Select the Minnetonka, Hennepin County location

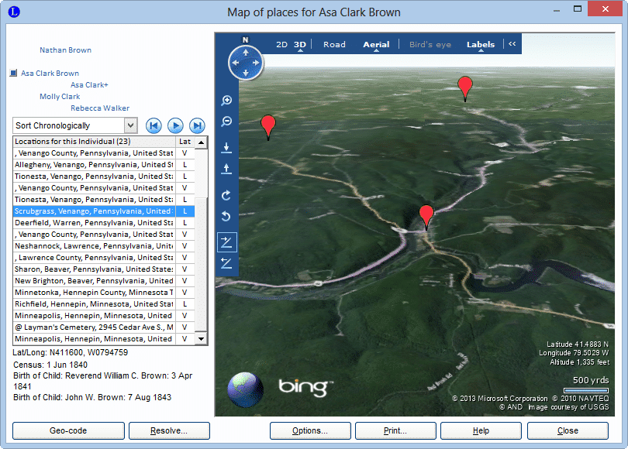(x=104, y=293)
